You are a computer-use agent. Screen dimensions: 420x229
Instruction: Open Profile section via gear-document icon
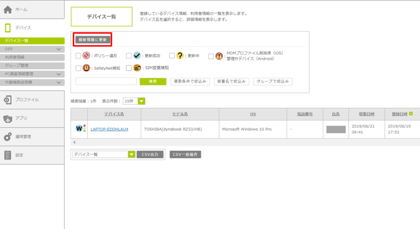[7, 100]
